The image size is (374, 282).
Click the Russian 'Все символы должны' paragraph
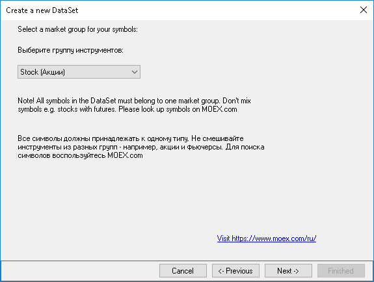coord(140,147)
